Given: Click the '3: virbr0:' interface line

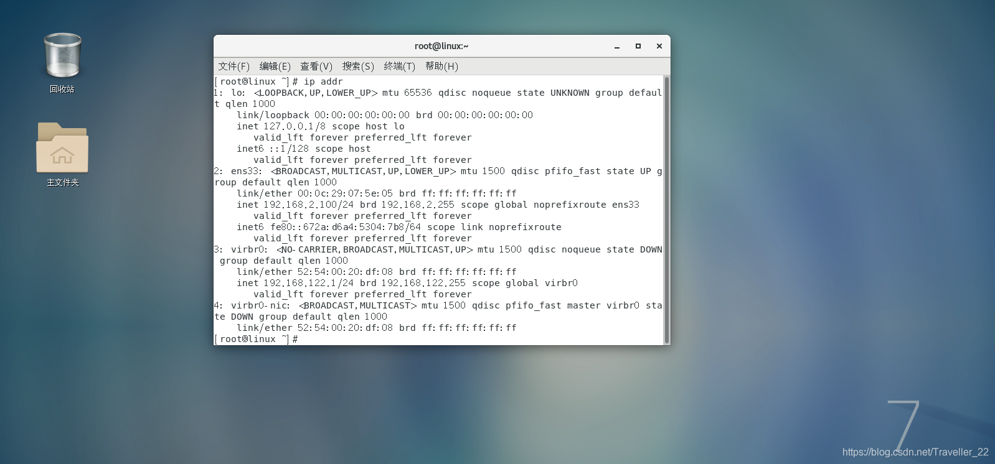Looking at the screenshot, I should [x=438, y=249].
